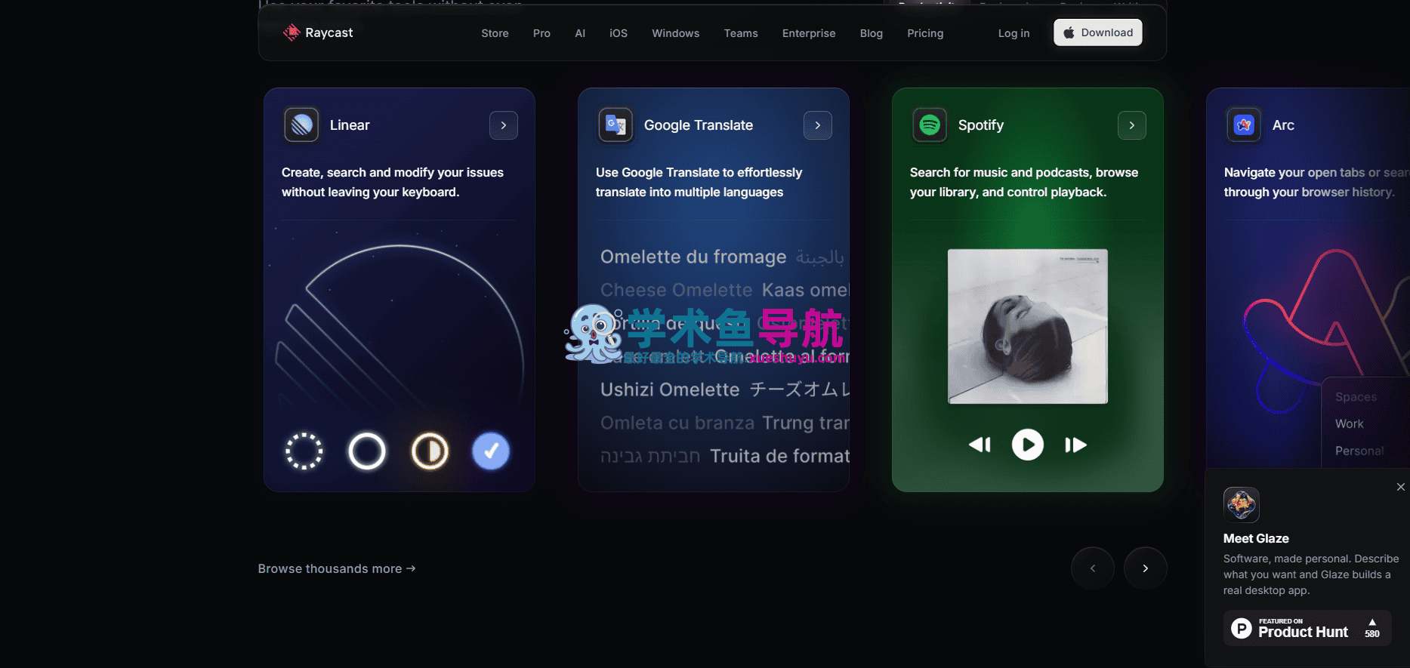Click the Browse thousands more link
Screen dimensions: 1410x668
point(337,568)
